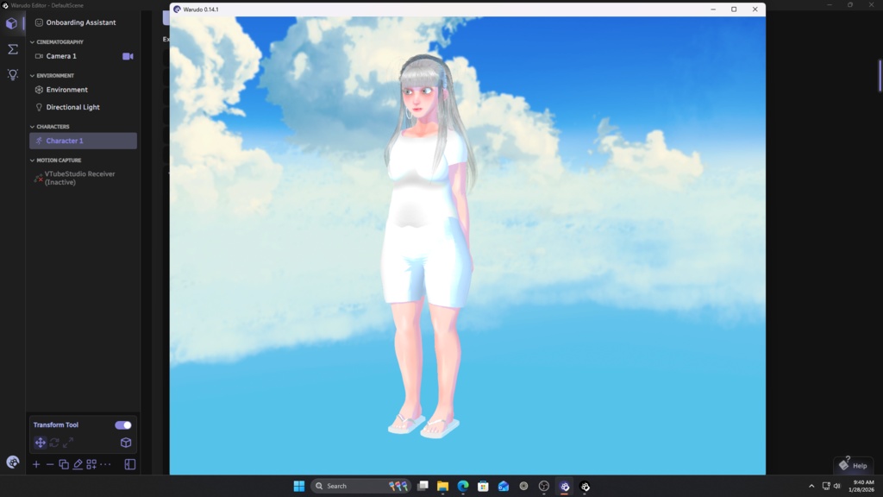
Task: Toggle the gizmo space cube button
Action: click(126, 443)
